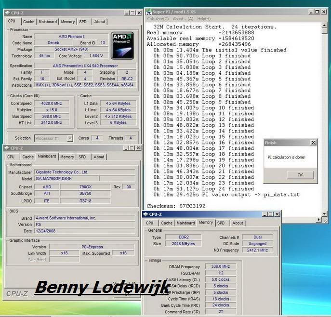Click Super PI scrollbar up arrow

pos(324,26)
